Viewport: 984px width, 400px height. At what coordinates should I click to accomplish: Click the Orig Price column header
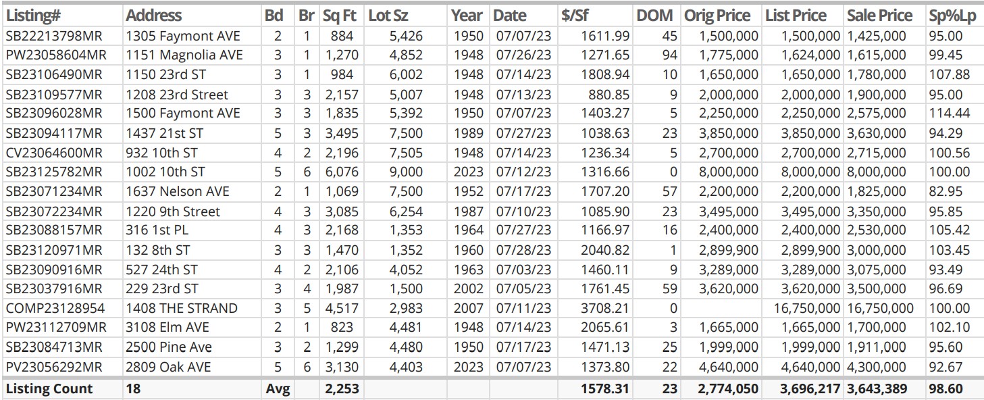(717, 15)
